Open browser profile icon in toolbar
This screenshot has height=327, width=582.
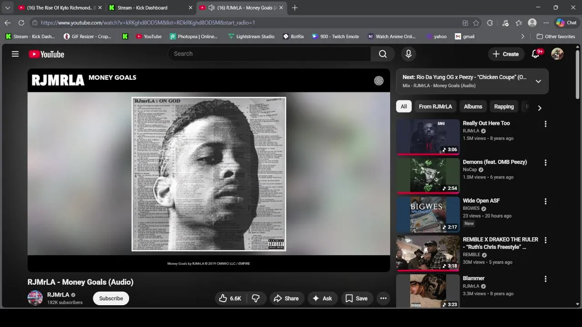[x=532, y=23]
